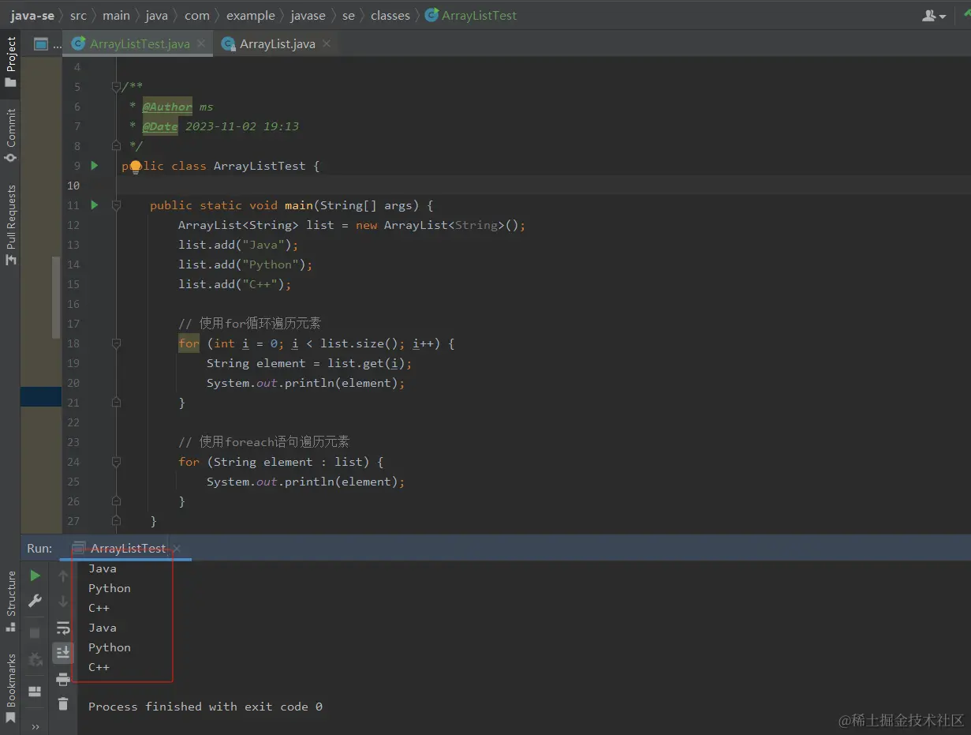
Task: Print the console output using printer icon
Action: coord(63,679)
